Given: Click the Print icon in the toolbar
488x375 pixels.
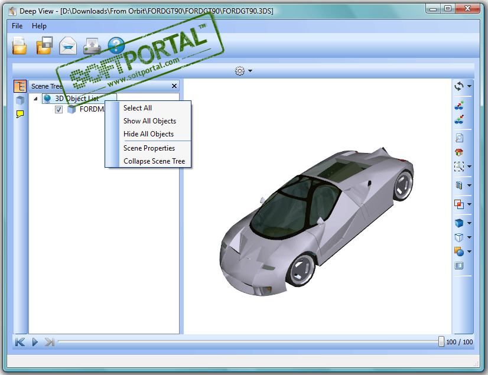Looking at the screenshot, I should [x=92, y=46].
